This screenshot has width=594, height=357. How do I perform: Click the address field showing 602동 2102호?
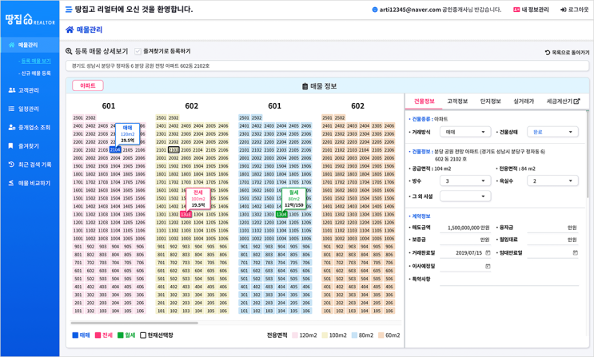tap(327, 65)
